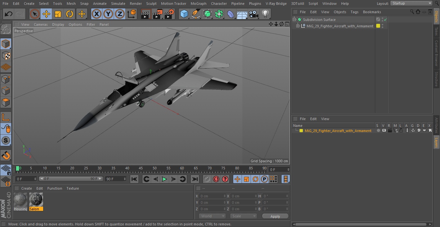Open the Simulate menu
This screenshot has height=227, width=440.
click(118, 4)
